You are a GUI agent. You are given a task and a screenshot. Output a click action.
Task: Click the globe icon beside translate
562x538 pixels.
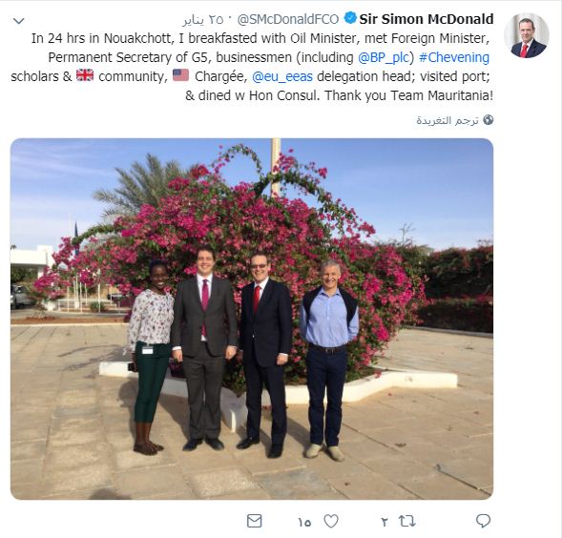[489, 120]
